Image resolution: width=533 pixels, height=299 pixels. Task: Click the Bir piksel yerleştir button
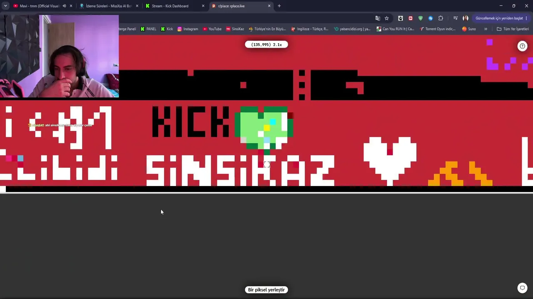coord(266,290)
